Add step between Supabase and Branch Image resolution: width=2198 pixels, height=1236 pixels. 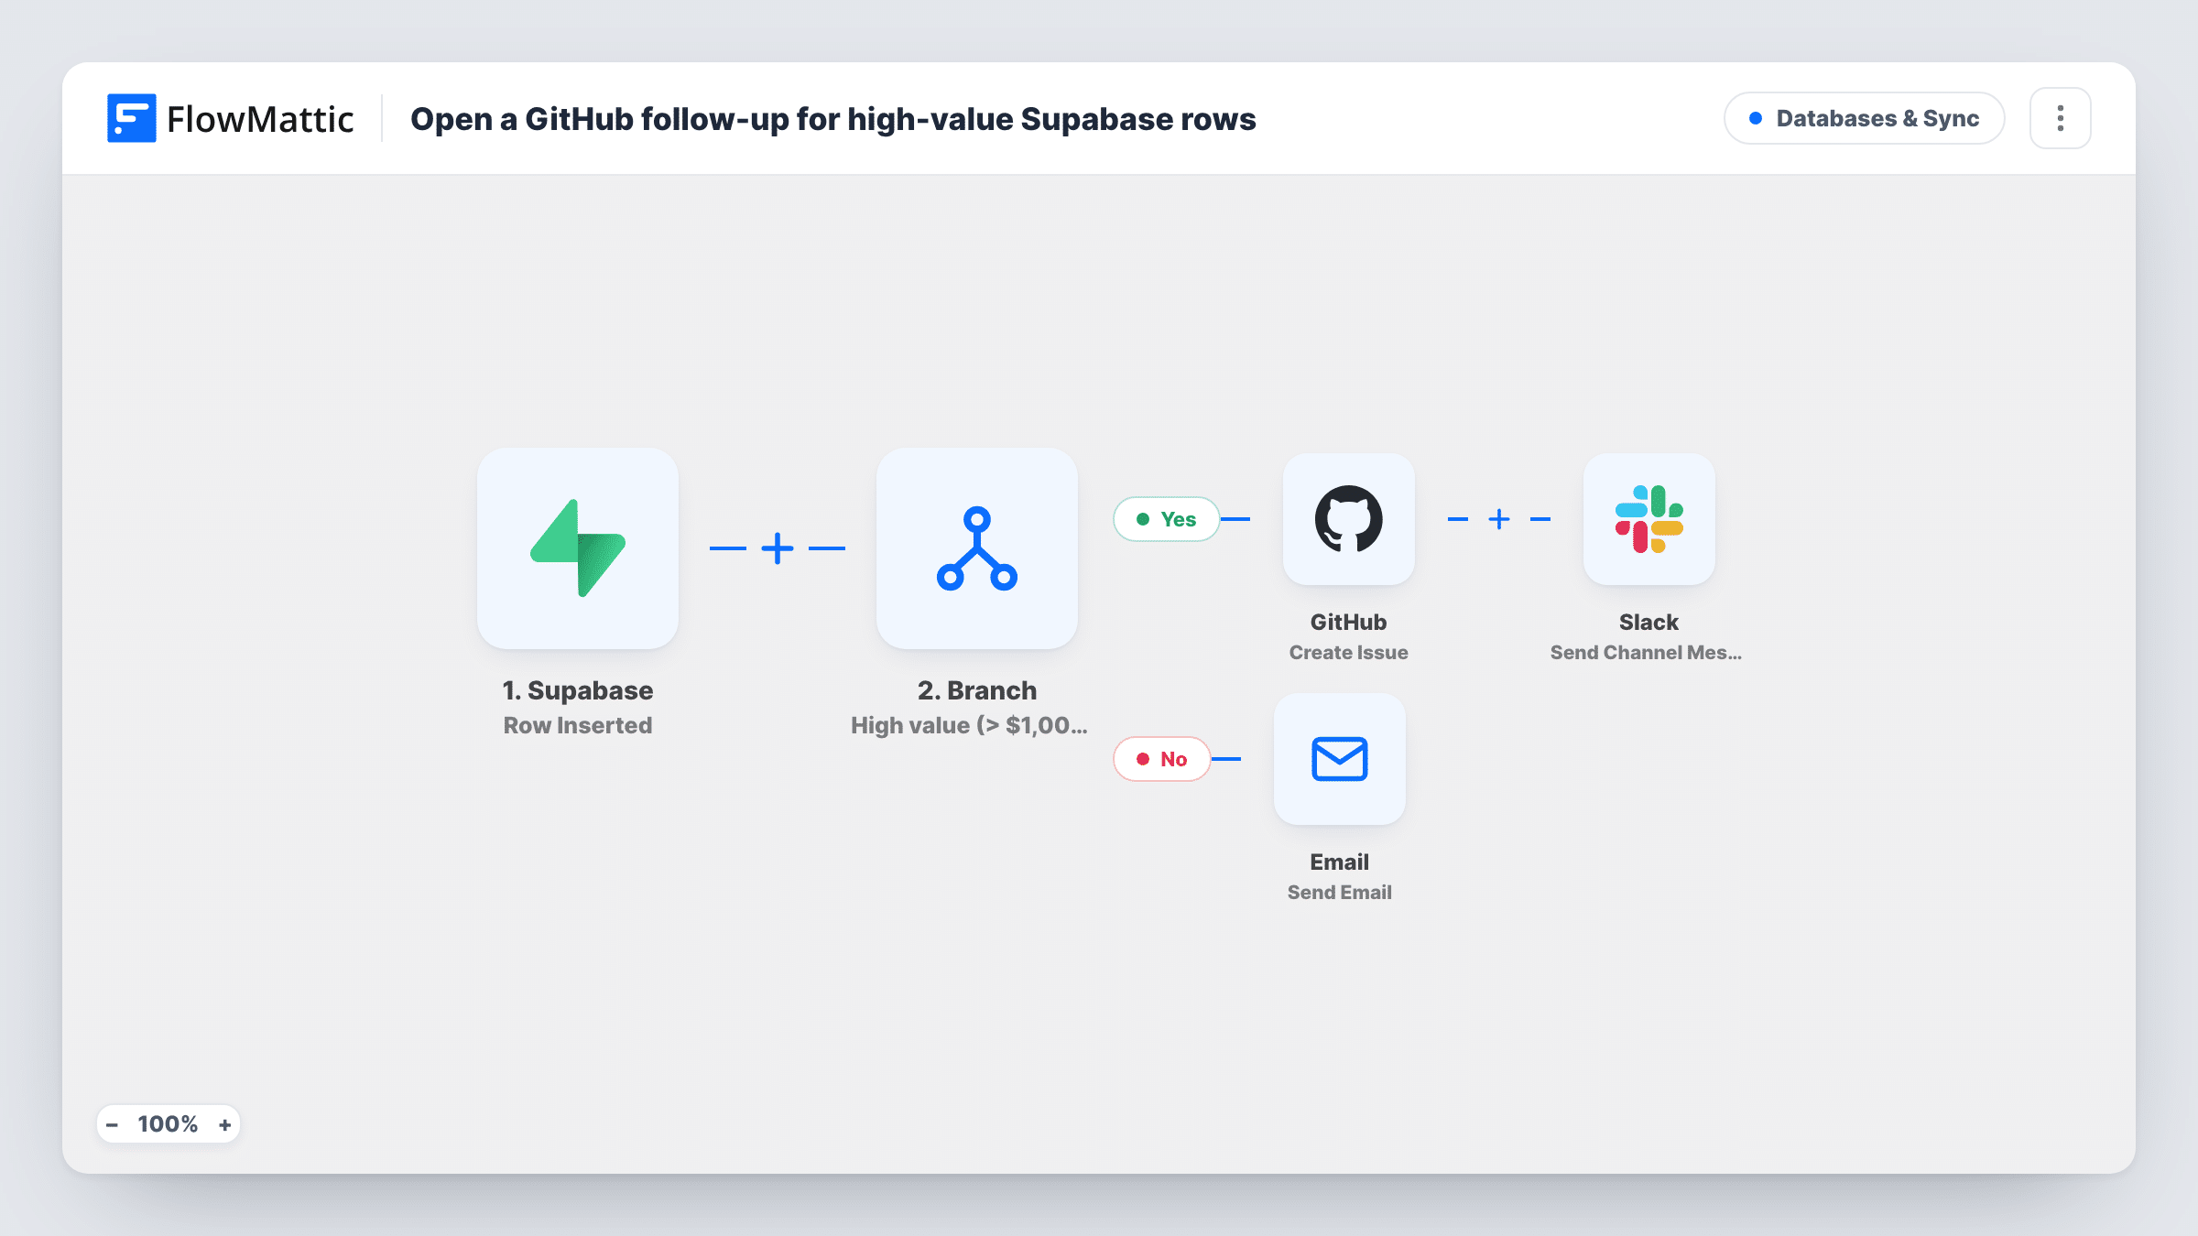tap(778, 548)
